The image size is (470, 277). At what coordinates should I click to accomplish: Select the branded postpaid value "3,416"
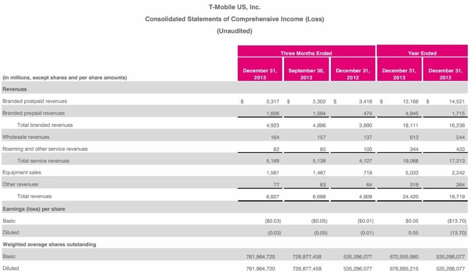tap(365, 101)
